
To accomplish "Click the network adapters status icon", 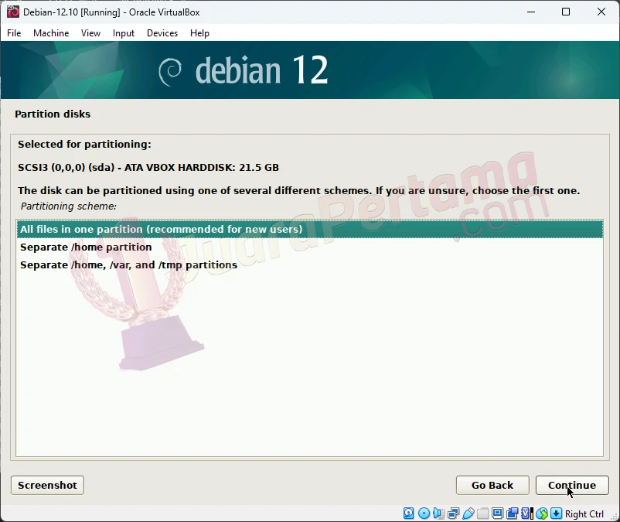I will [x=452, y=513].
